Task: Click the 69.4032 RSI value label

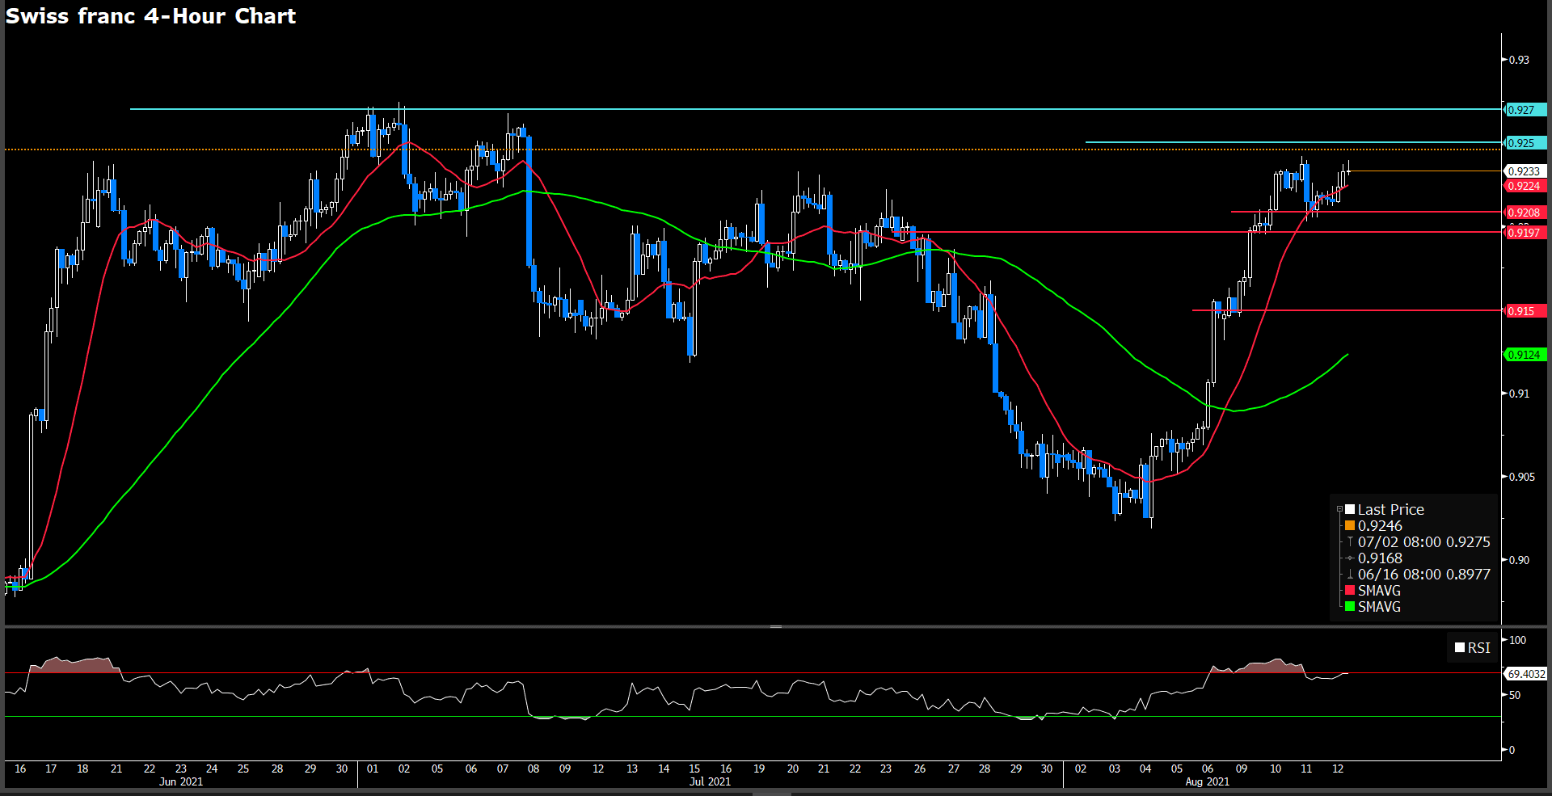Action: point(1525,674)
